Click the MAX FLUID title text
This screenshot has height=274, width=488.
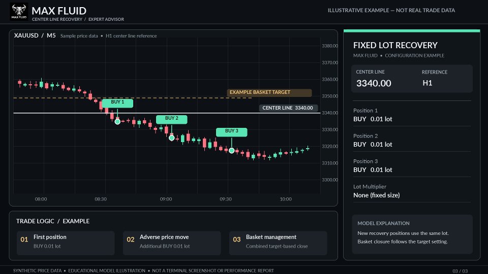59,11
